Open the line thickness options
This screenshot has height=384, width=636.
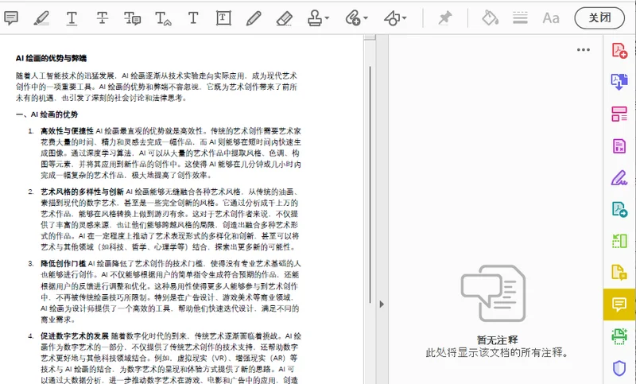click(520, 17)
